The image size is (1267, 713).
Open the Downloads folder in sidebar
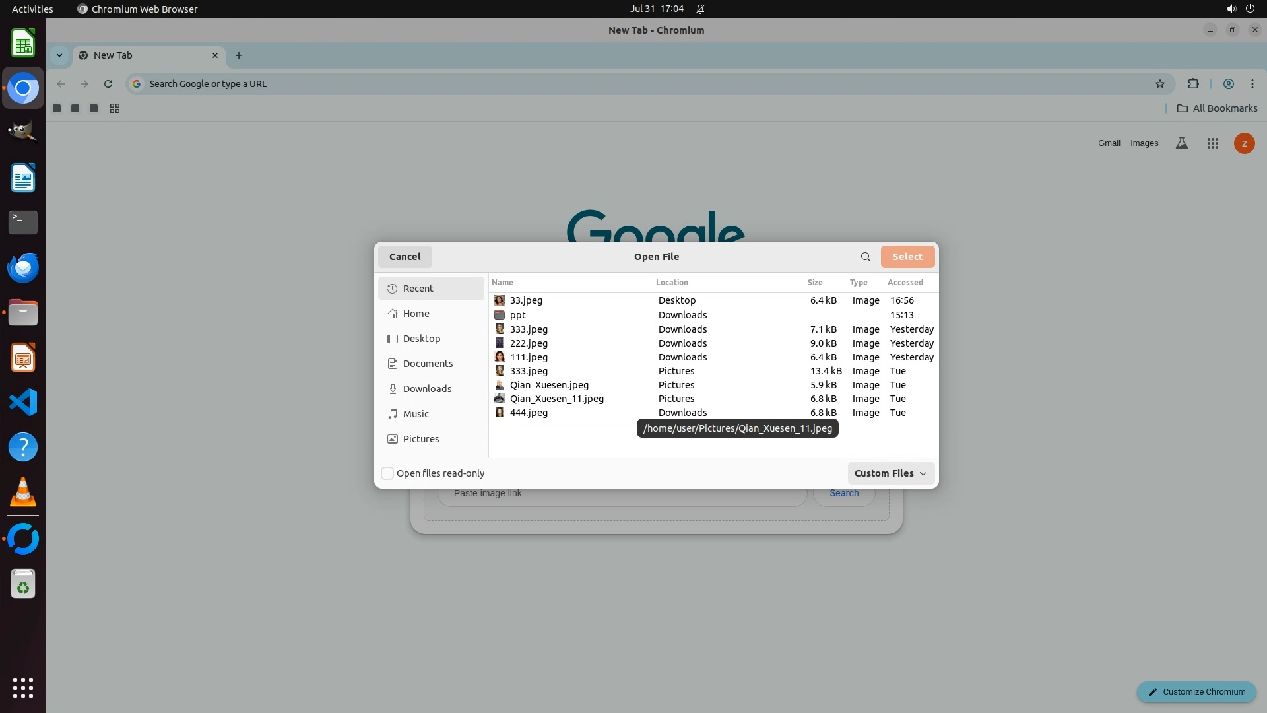[x=427, y=389]
